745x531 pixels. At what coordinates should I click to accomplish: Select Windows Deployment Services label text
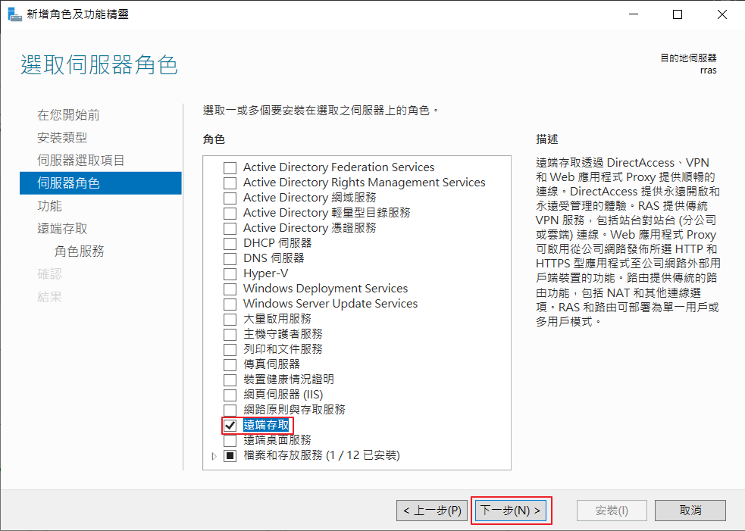[x=325, y=289]
